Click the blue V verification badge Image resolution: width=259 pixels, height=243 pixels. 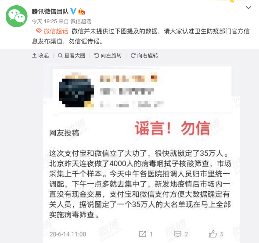73,11
